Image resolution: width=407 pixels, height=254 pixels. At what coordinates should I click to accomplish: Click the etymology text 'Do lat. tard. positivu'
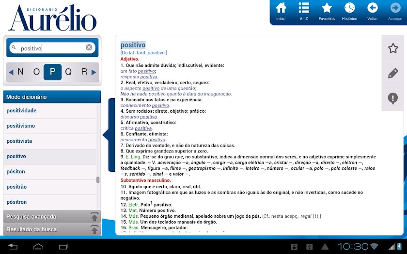click(x=144, y=53)
